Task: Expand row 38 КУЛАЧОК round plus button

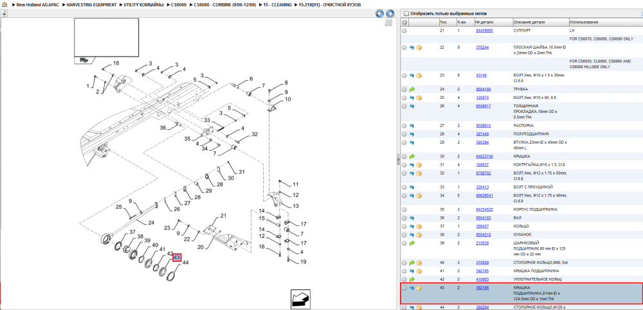Action: pos(404,235)
